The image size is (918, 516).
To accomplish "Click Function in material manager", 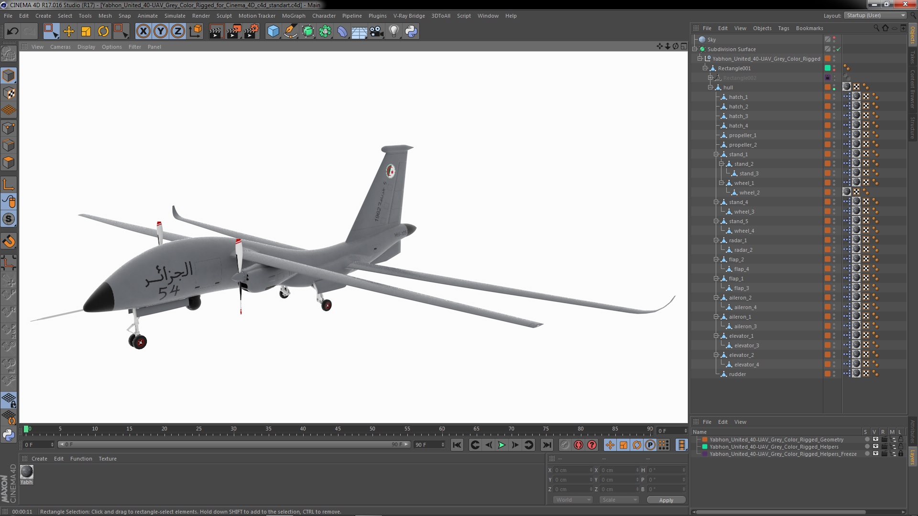I will pos(81,459).
